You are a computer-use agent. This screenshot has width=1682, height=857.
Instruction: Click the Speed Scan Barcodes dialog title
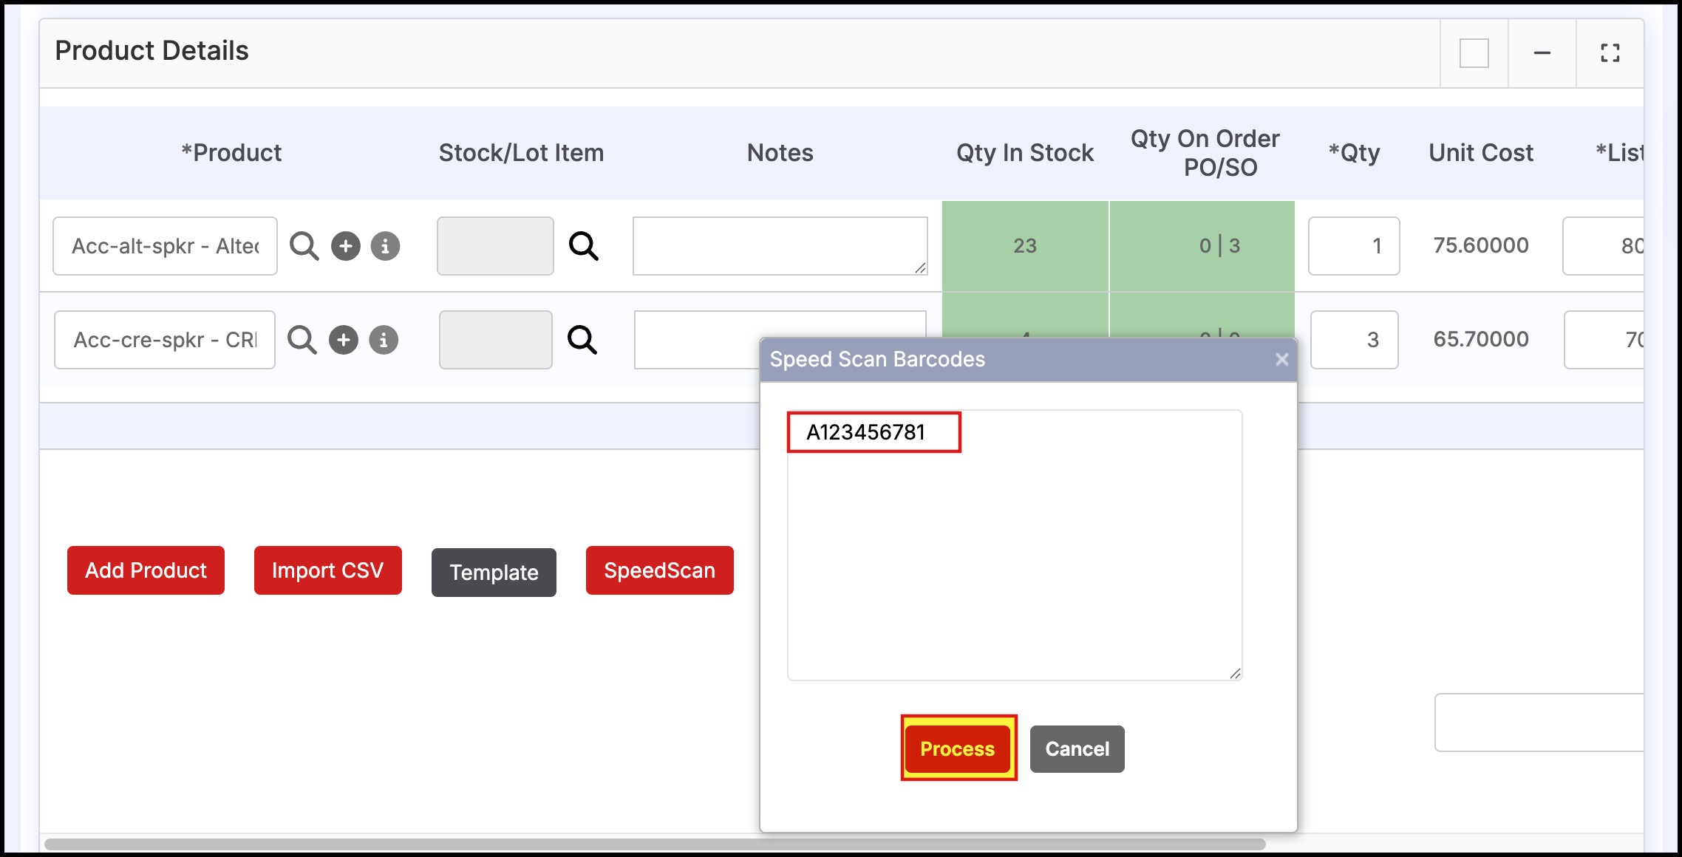point(877,359)
